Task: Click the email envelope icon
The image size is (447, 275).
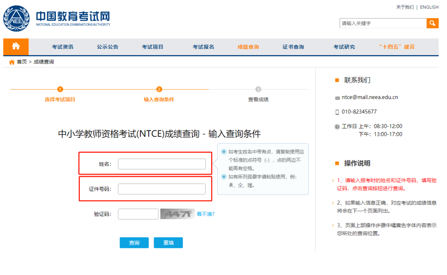Action: click(x=338, y=98)
